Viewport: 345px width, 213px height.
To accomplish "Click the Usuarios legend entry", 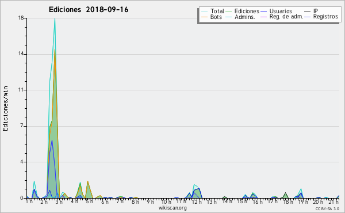I will coord(277,11).
